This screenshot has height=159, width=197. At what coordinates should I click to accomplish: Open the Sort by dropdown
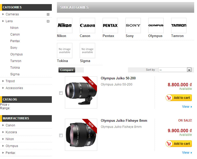[x=175, y=70]
